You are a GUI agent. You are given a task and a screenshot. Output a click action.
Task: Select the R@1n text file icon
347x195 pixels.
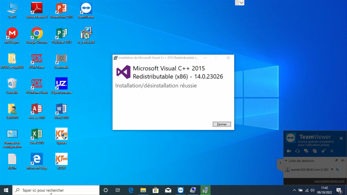(12, 161)
